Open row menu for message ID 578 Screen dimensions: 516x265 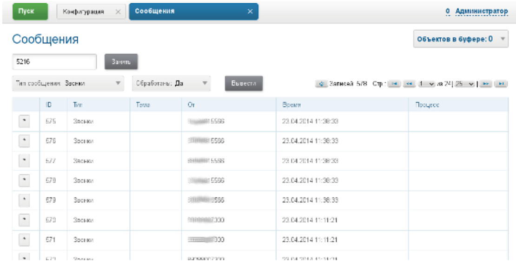tap(24, 181)
